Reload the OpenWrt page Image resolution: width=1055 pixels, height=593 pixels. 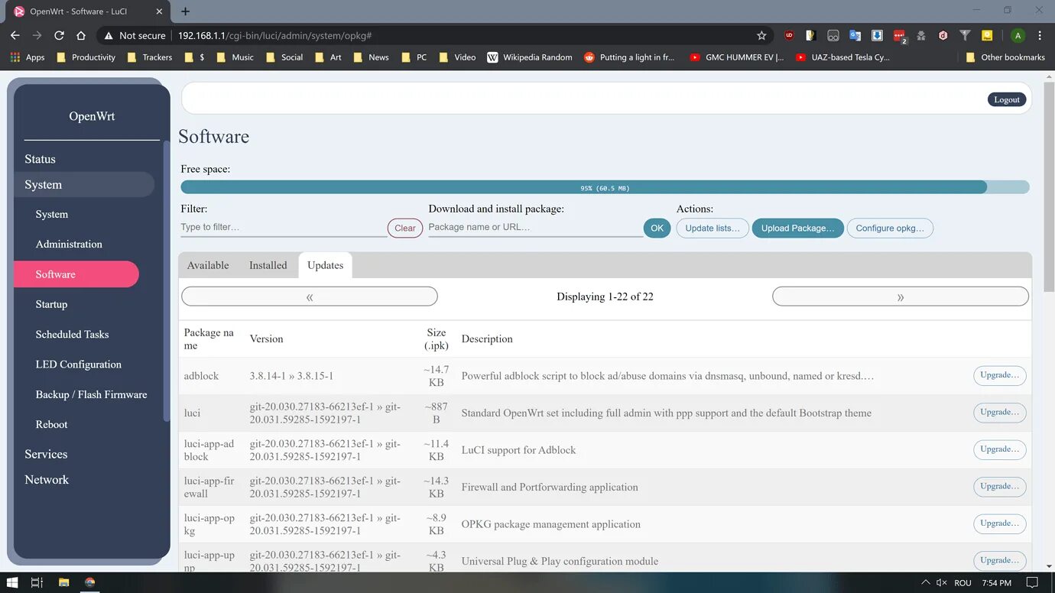(x=59, y=35)
